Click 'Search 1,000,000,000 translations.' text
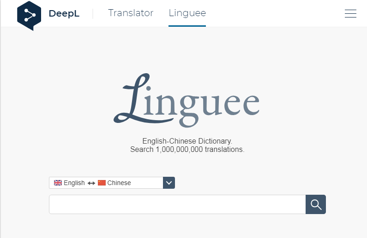This screenshot has width=367, height=238. 187,149
